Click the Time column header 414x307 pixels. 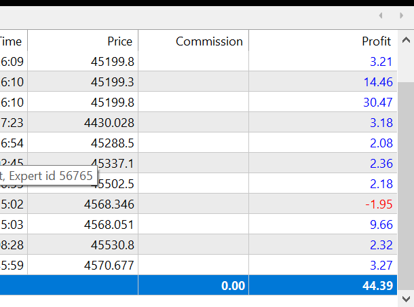click(x=12, y=41)
